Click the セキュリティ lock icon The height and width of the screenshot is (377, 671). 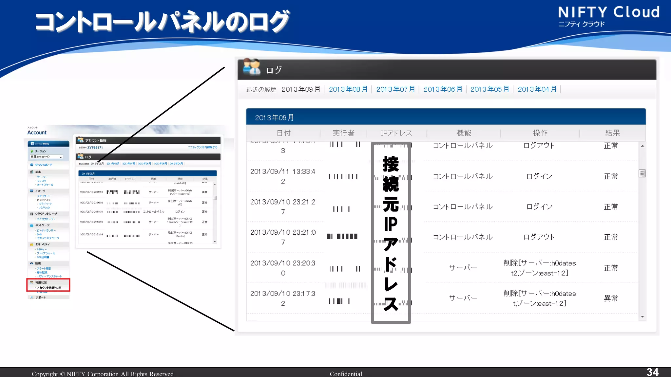pos(32,244)
